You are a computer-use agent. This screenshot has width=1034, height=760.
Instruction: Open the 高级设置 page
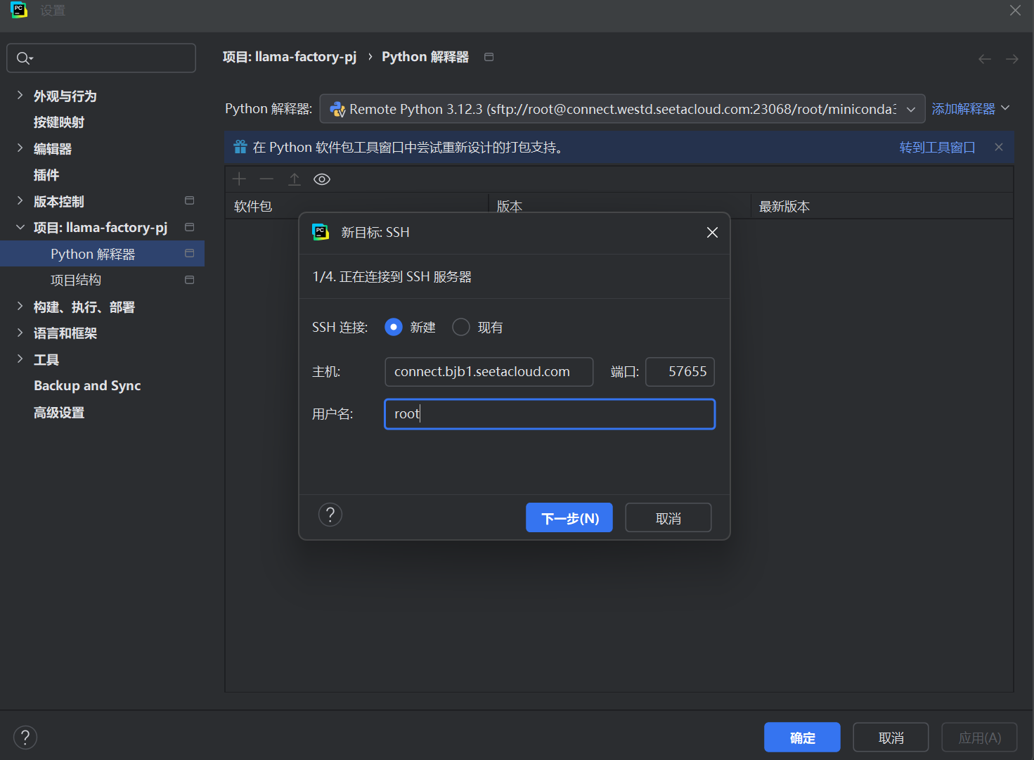click(59, 413)
